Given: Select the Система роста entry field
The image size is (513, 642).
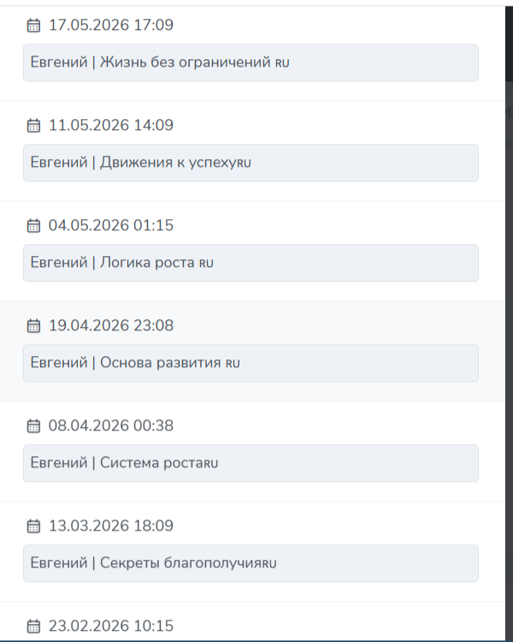Looking at the screenshot, I should click(x=251, y=463).
